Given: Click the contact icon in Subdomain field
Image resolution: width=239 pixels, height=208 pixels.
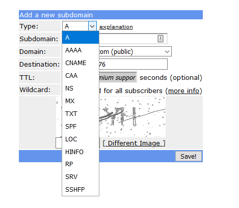Looking at the screenshot, I should (x=161, y=39).
